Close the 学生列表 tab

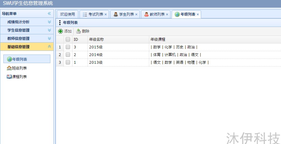136,14
